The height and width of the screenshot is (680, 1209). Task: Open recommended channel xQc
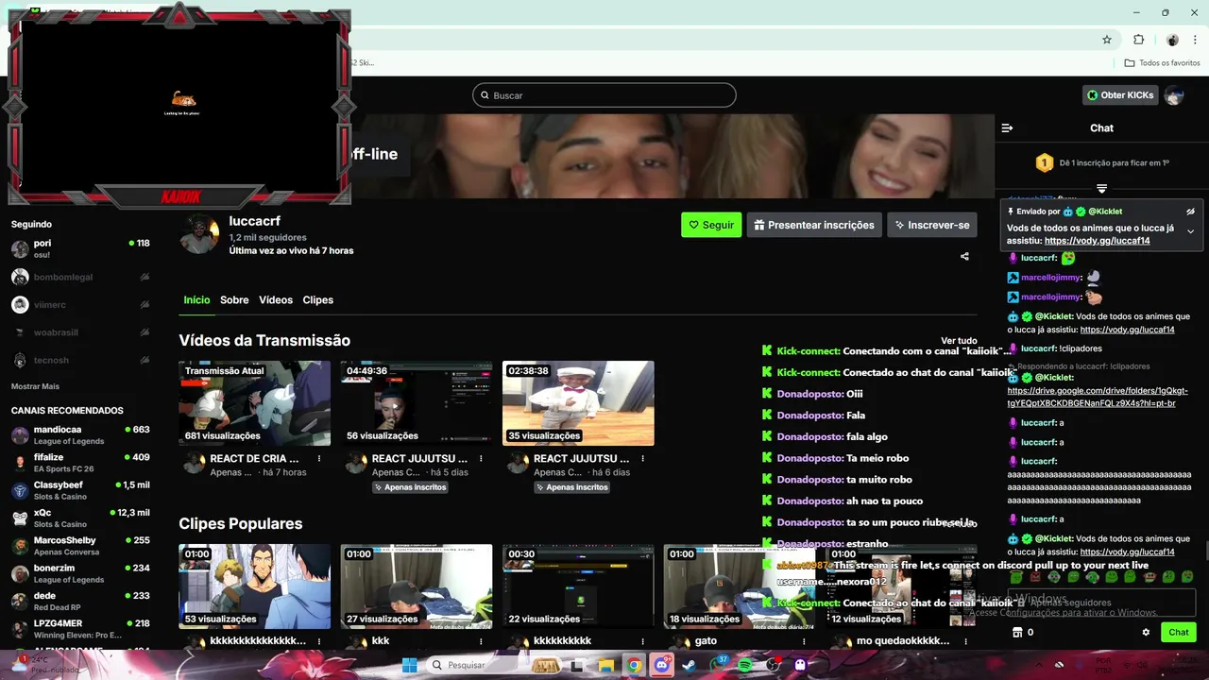(80, 518)
